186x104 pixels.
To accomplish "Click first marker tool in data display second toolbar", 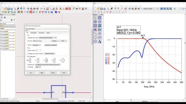I will pos(96,12).
